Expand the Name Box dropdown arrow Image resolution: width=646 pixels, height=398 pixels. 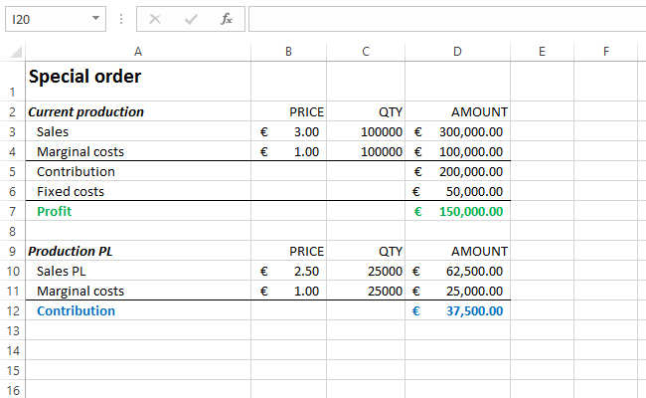95,19
